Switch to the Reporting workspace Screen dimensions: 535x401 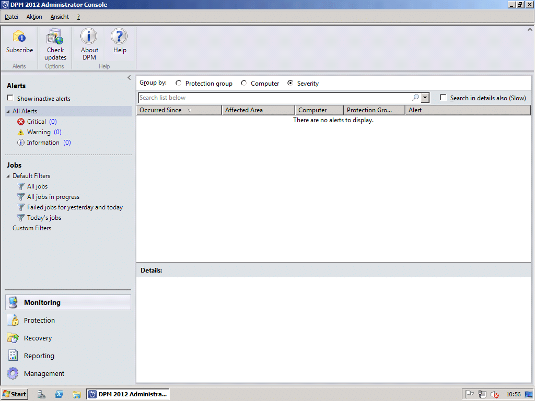click(x=68, y=356)
